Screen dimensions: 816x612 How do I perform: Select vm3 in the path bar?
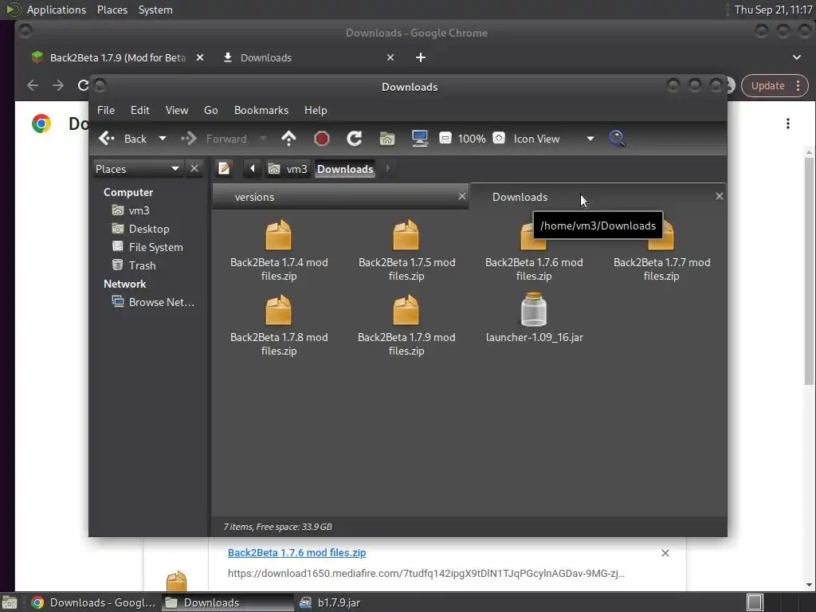288,169
